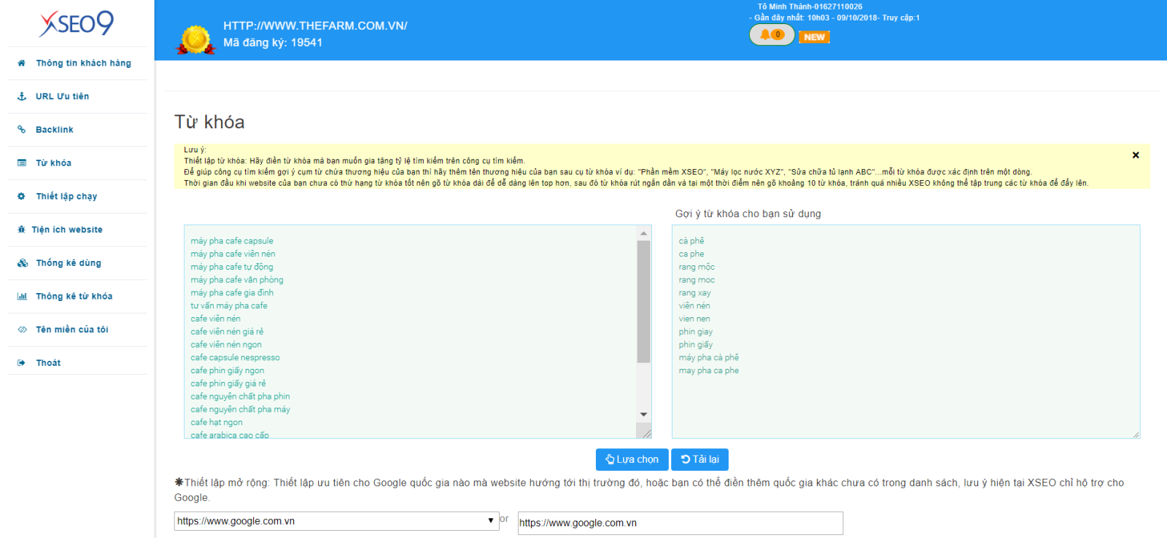
Task: Click keyword 'cafe nguyên chất pha phin'
Action: point(240,397)
